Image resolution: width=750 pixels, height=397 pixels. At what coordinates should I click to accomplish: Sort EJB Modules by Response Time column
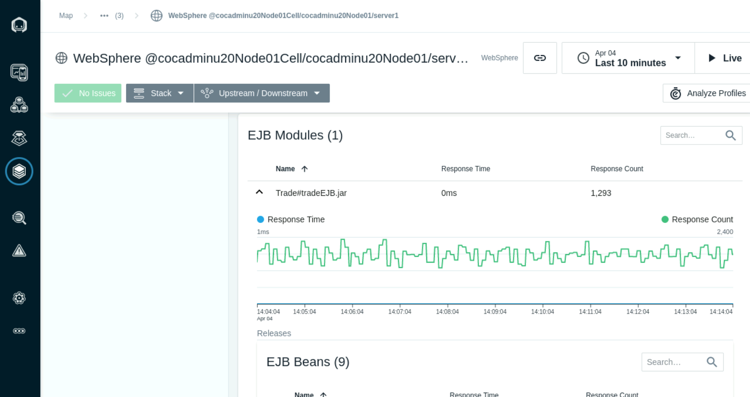click(465, 169)
